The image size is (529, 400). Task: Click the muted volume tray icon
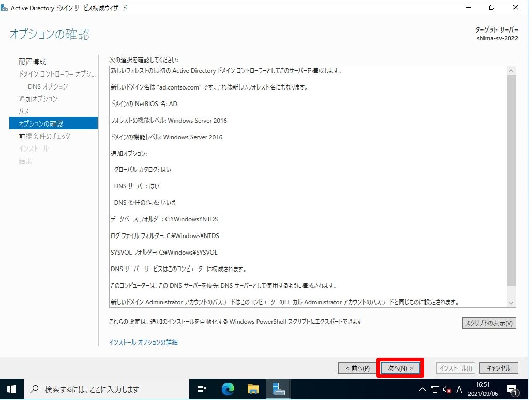[447, 389]
